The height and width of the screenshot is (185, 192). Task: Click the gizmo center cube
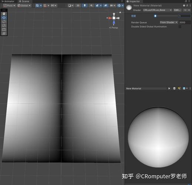pos(114,18)
